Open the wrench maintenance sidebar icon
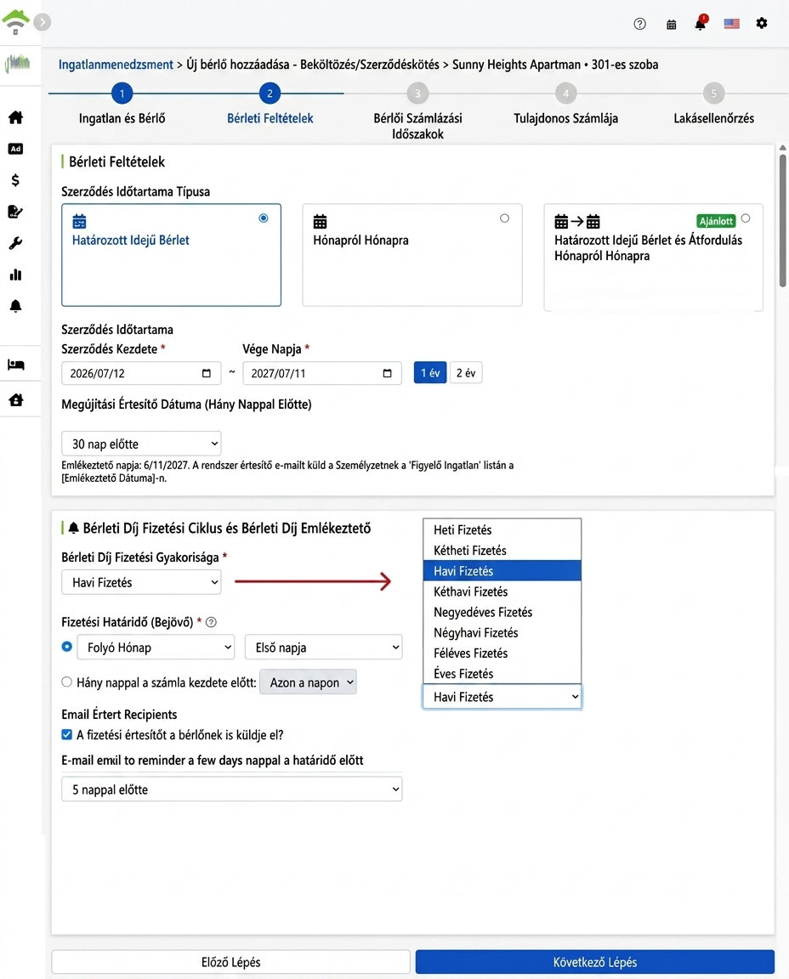This screenshot has width=789, height=979. coord(15,243)
